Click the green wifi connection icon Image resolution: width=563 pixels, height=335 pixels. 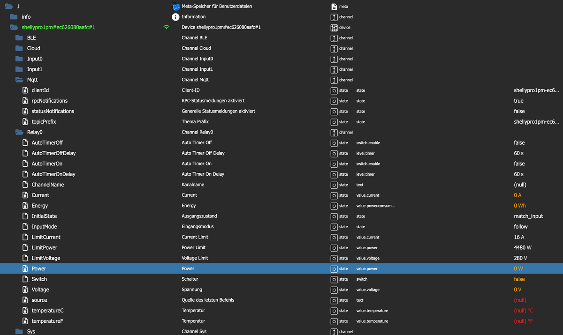[x=166, y=27]
